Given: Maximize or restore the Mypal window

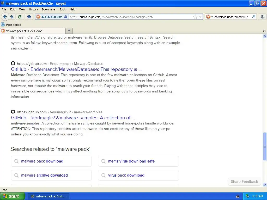Looking at the screenshot, I should point(257,3).
